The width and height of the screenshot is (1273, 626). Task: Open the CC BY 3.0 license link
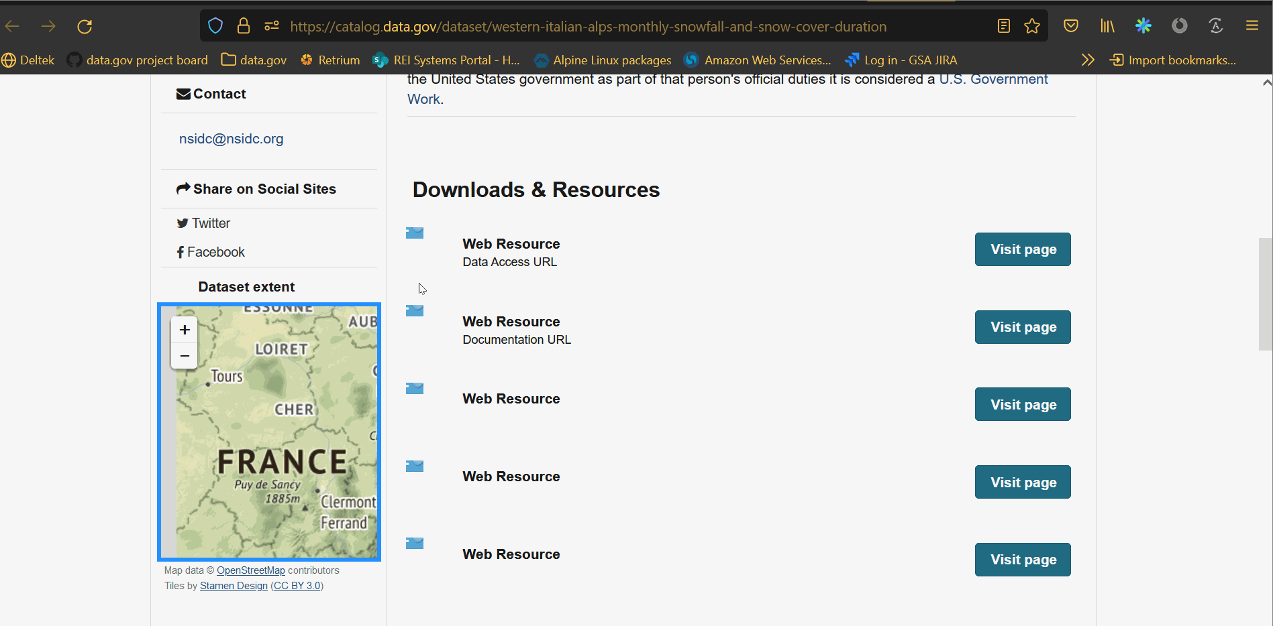(x=297, y=586)
